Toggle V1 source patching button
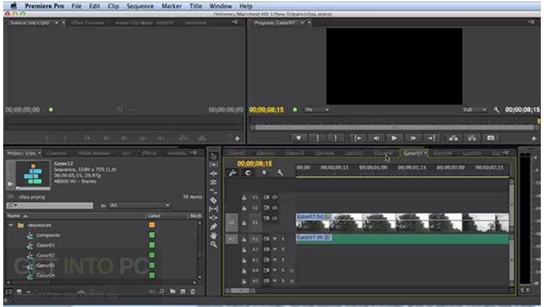The image size is (544, 307). coord(232,222)
